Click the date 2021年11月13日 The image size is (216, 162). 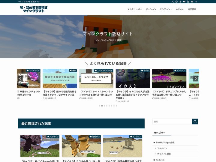(x=160, y=98)
